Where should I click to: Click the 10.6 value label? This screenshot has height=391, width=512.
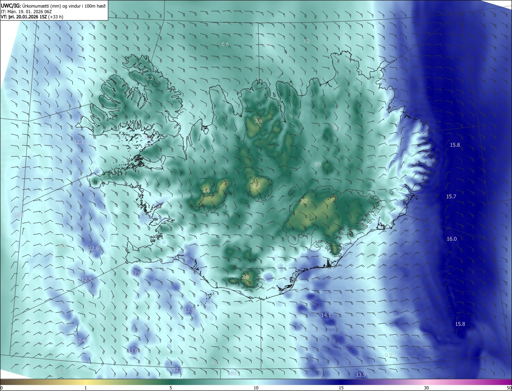[x=233, y=373]
